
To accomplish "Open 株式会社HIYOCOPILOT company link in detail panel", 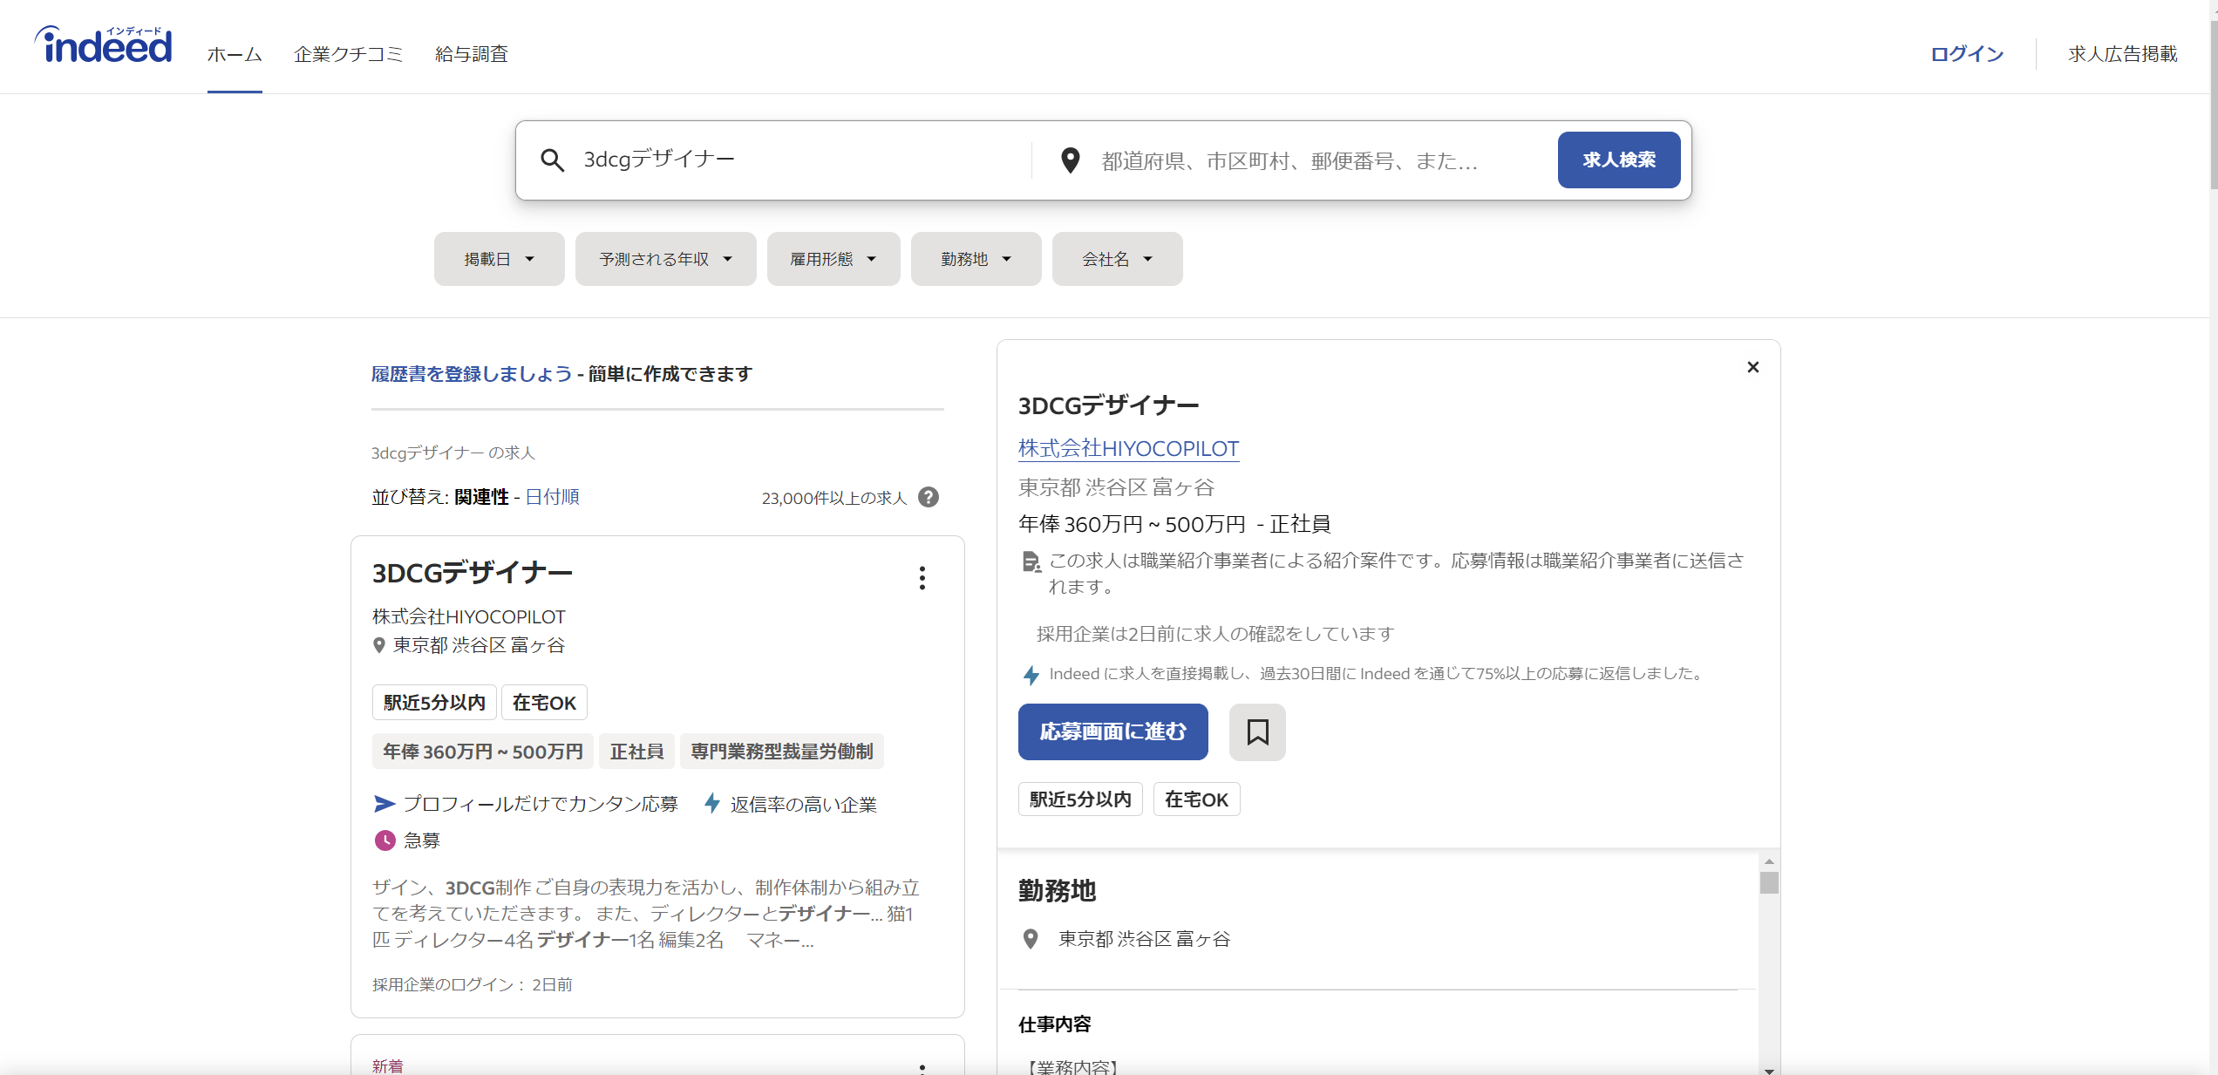I will pyautogui.click(x=1128, y=448).
